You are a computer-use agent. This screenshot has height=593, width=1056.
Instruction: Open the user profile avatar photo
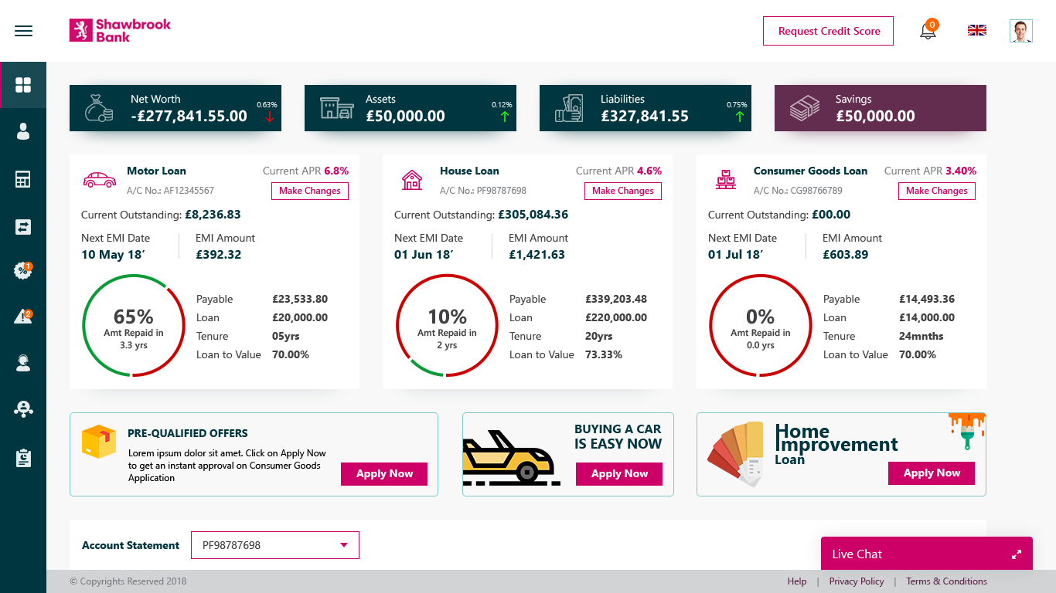tap(1022, 31)
